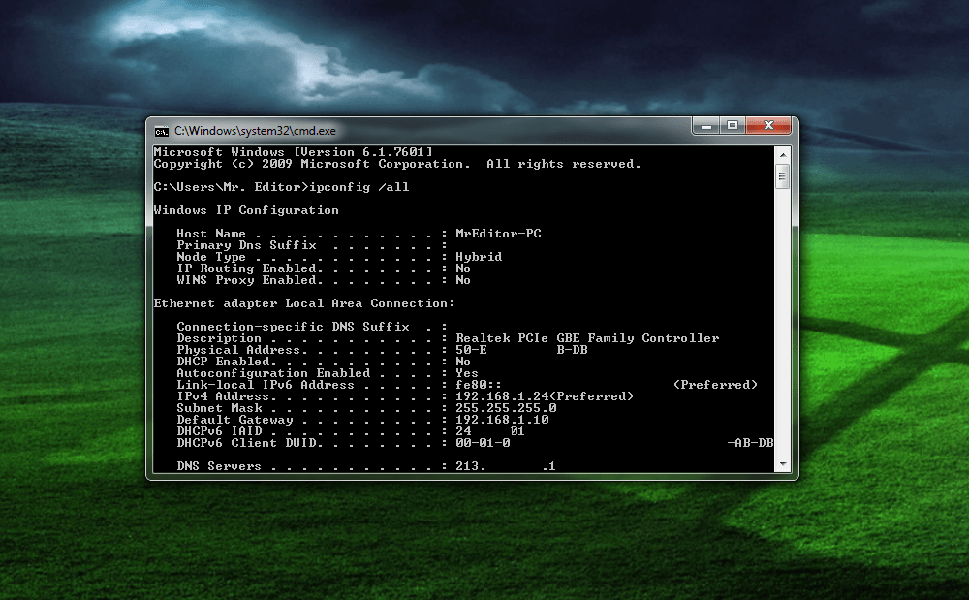Click 'Ethernet adapter Local Area Connection:' line
This screenshot has width=969, height=600.
[304, 303]
